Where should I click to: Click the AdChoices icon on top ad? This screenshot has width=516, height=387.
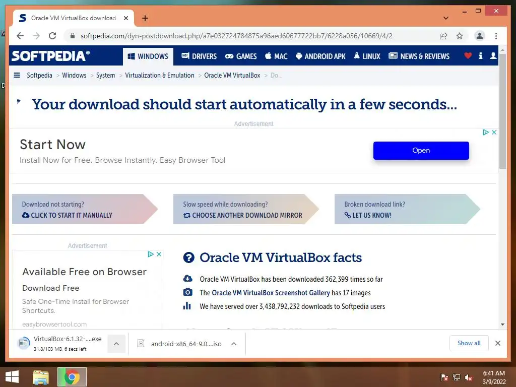point(485,133)
